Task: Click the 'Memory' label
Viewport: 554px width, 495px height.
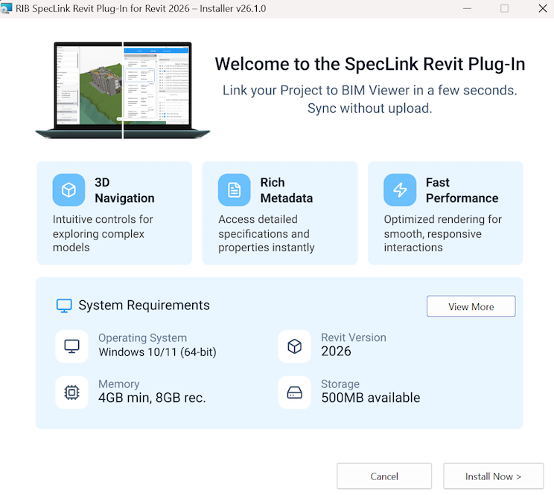Action: pyautogui.click(x=118, y=384)
